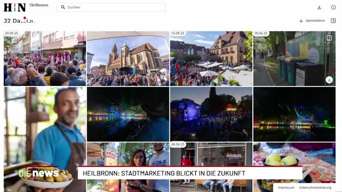Screen dimensions: 342x192
Task: Open the night concert stage photo
Action: click(211, 114)
